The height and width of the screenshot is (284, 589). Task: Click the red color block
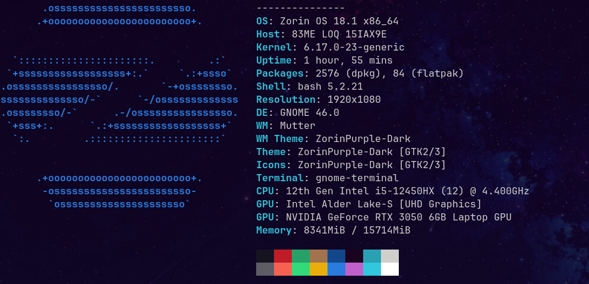(x=283, y=256)
